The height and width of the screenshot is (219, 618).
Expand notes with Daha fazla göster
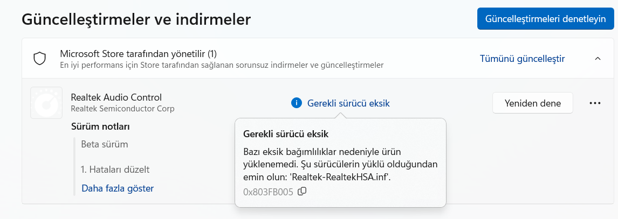click(118, 188)
